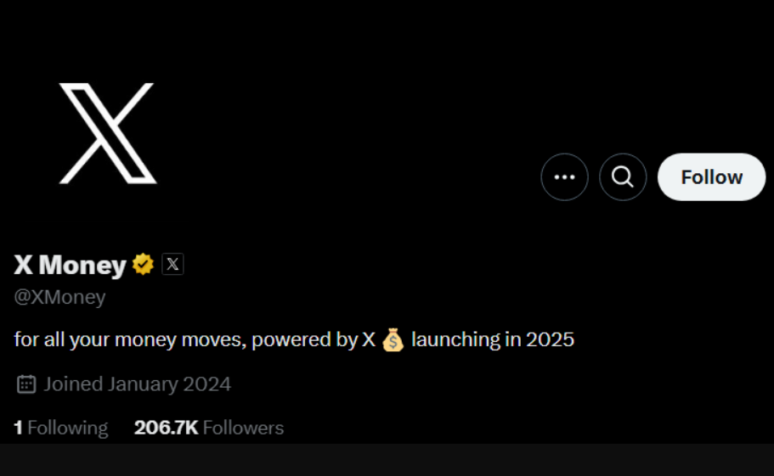Click the 206.7K follower count number

coord(166,428)
